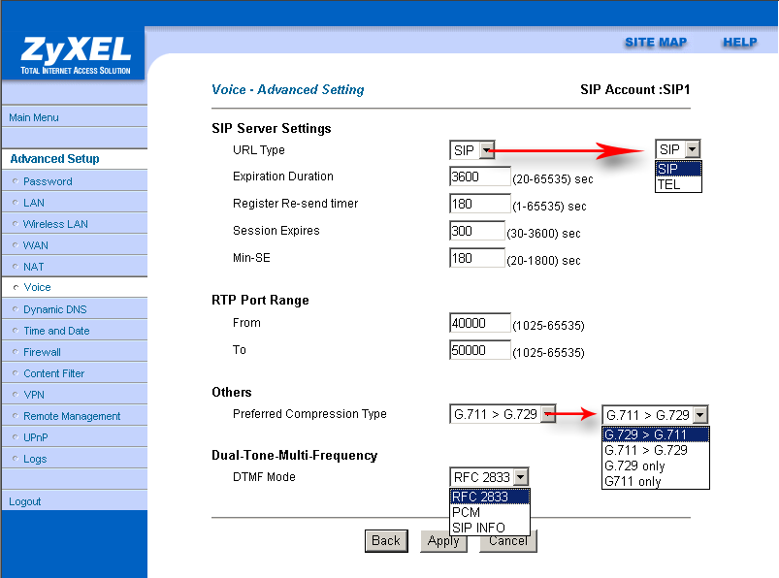Open the UPnP settings page

[36, 437]
